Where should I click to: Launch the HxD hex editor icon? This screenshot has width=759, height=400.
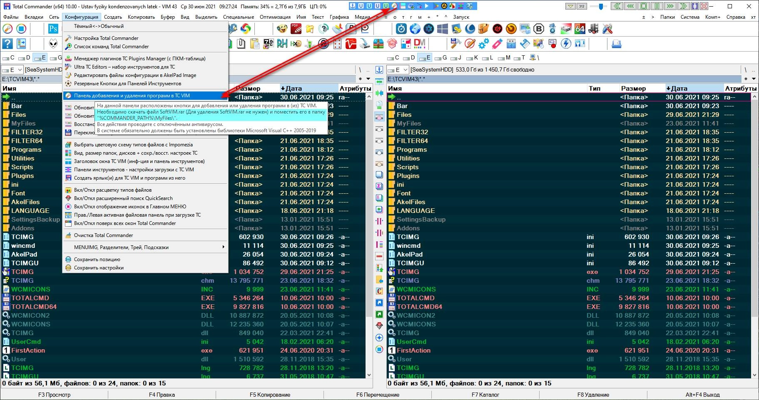pyautogui.click(x=296, y=44)
